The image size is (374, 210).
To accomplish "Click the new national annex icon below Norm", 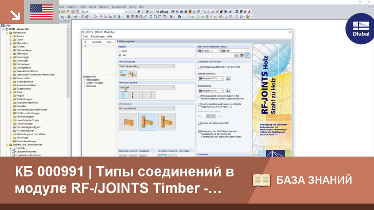I will [x=236, y=55].
